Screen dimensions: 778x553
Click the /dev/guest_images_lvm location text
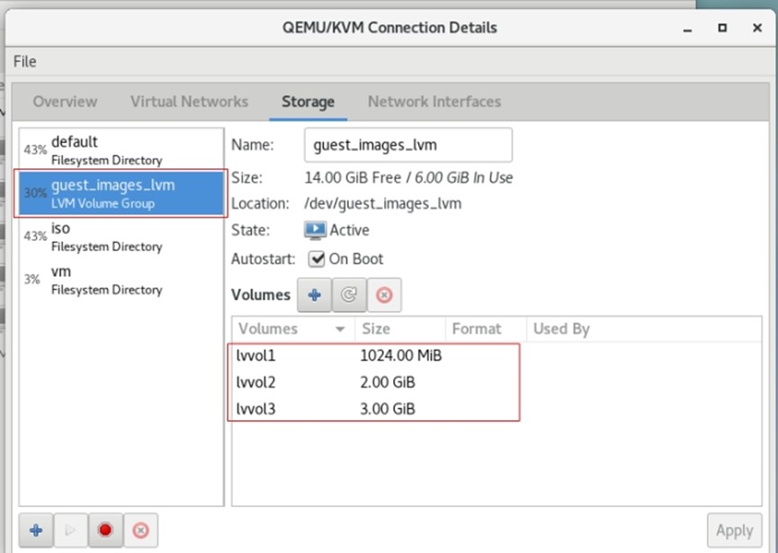pyautogui.click(x=382, y=204)
